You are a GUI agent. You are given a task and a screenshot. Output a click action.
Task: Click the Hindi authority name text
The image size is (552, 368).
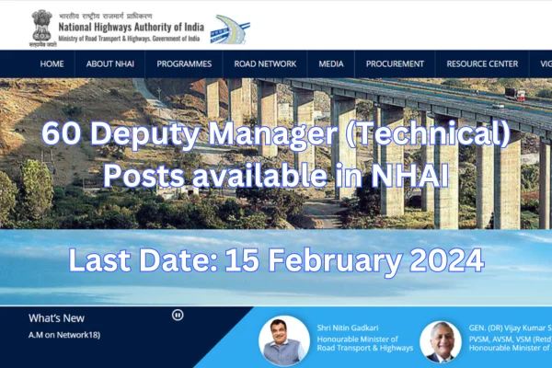click(x=106, y=16)
